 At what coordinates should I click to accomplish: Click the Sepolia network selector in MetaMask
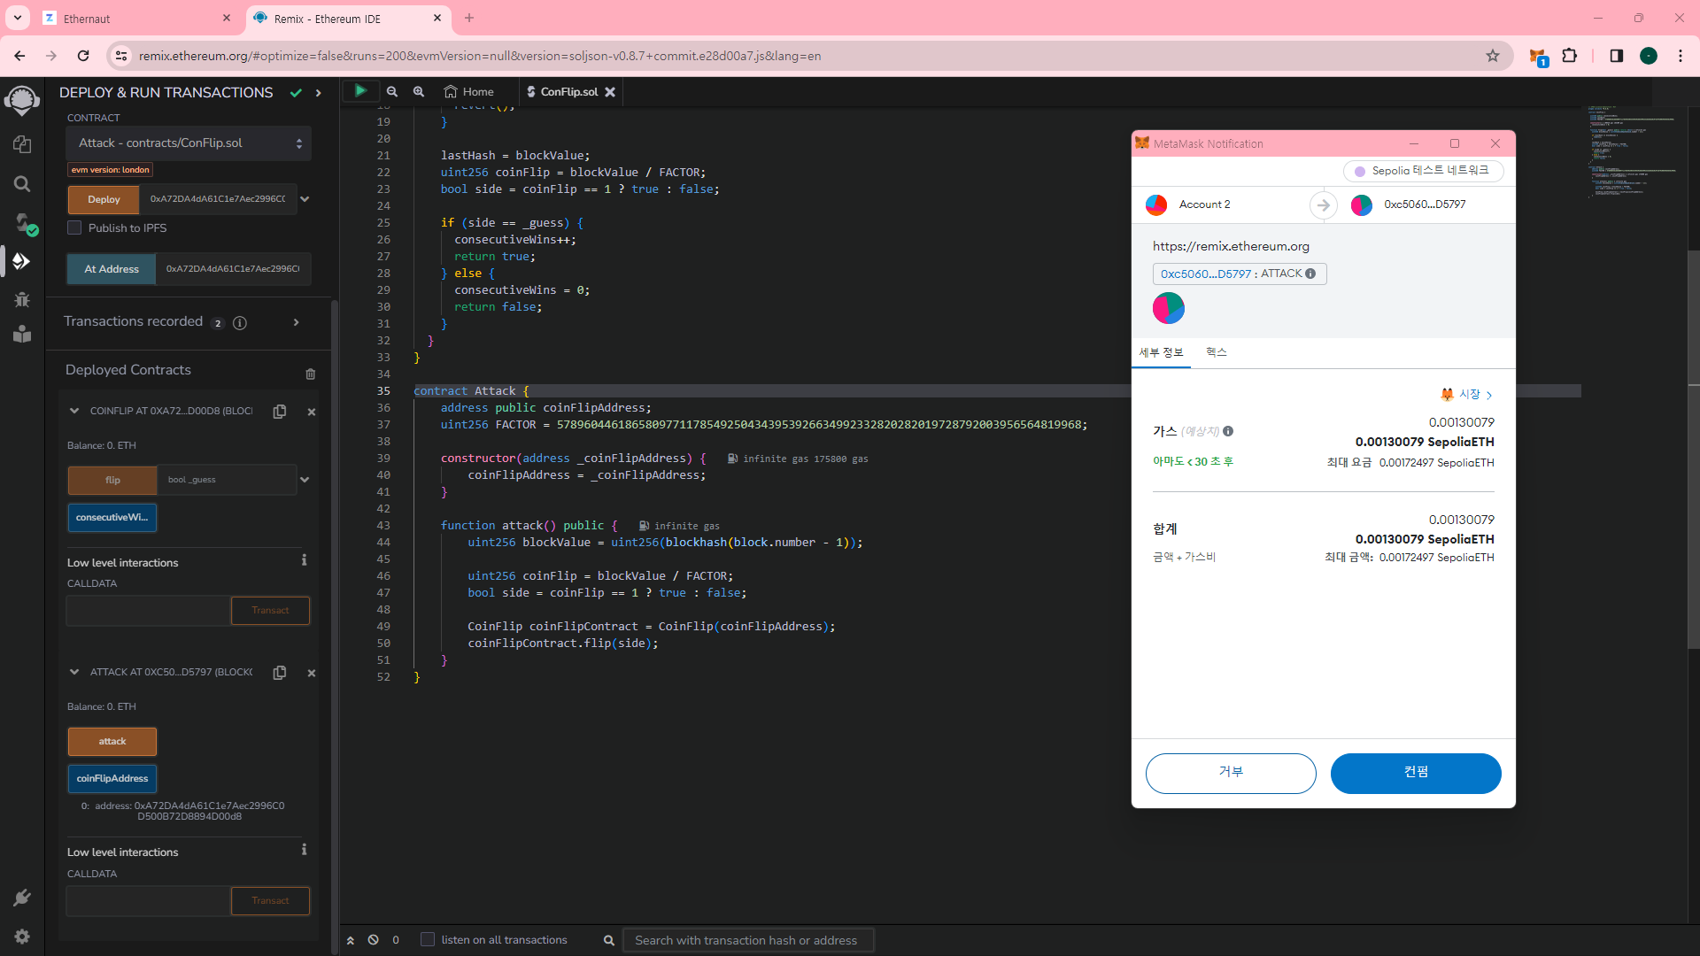[1424, 171]
